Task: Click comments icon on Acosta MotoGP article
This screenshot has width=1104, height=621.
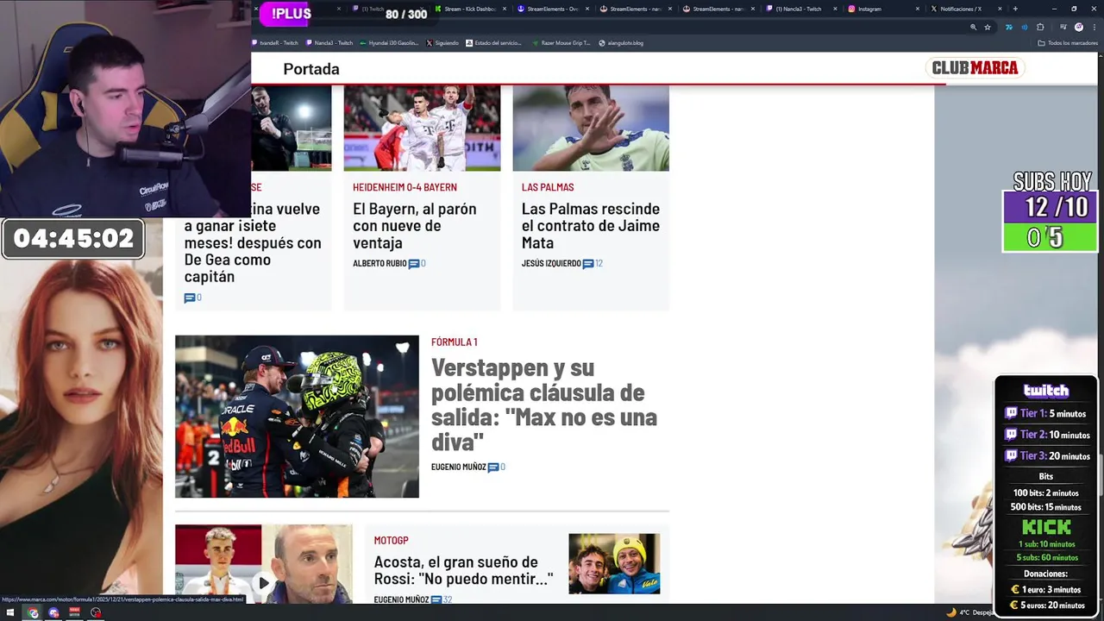Action: click(x=436, y=599)
